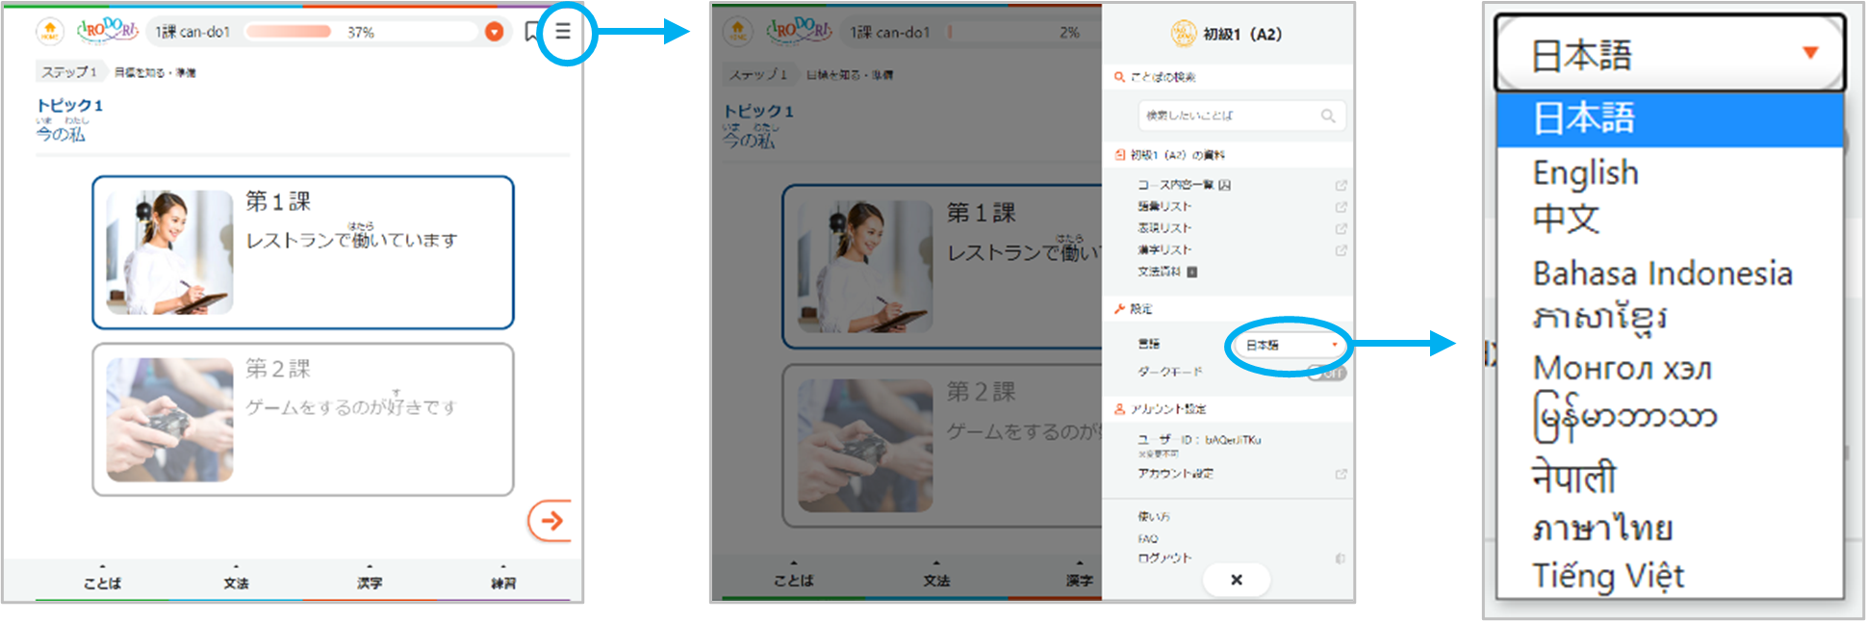This screenshot has height=621, width=1866.
Task: Choose Bahasa Indonesia in the language list
Action: [1662, 273]
